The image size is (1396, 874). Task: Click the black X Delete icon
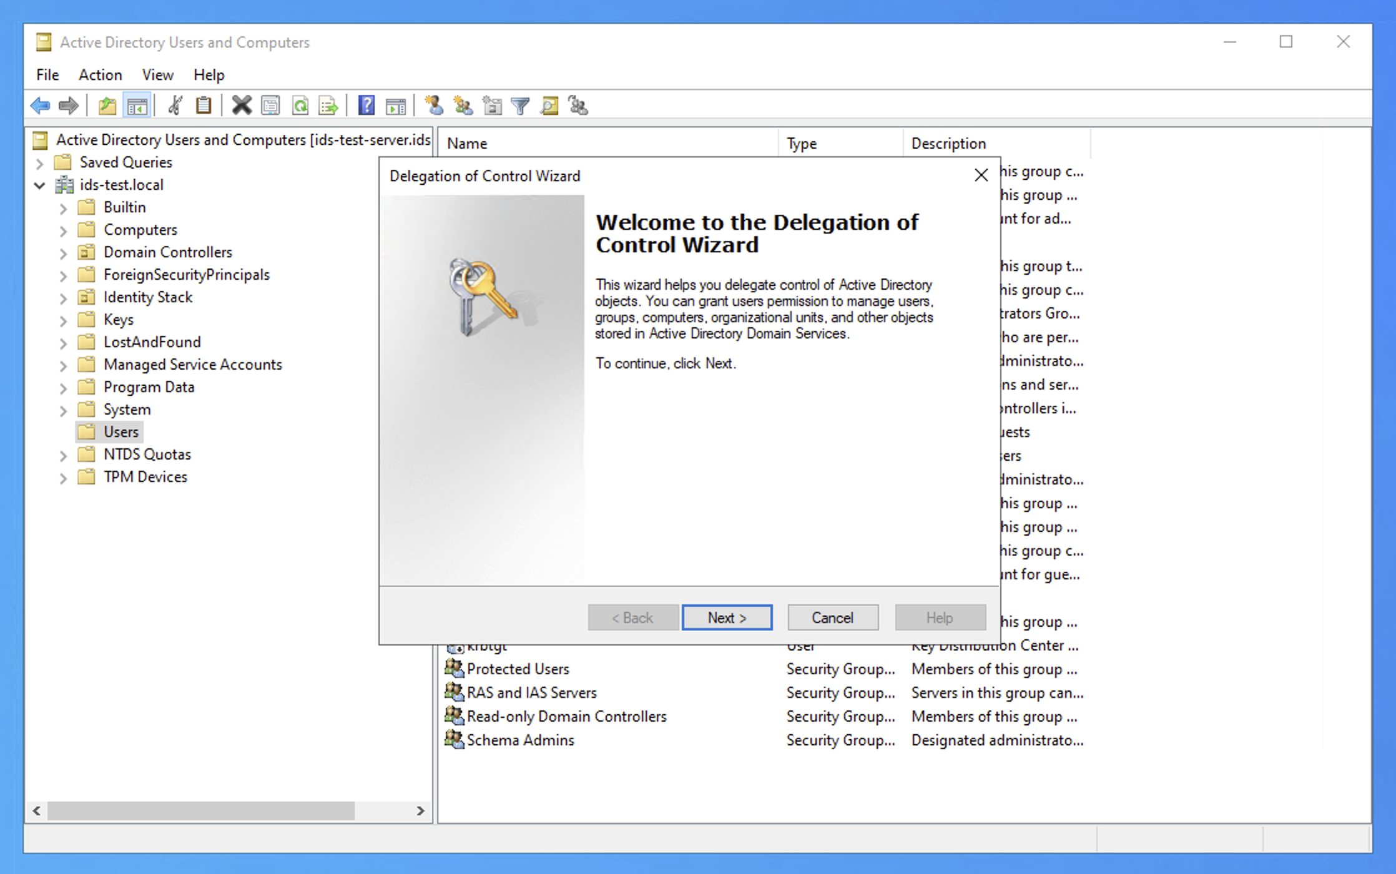(x=242, y=106)
